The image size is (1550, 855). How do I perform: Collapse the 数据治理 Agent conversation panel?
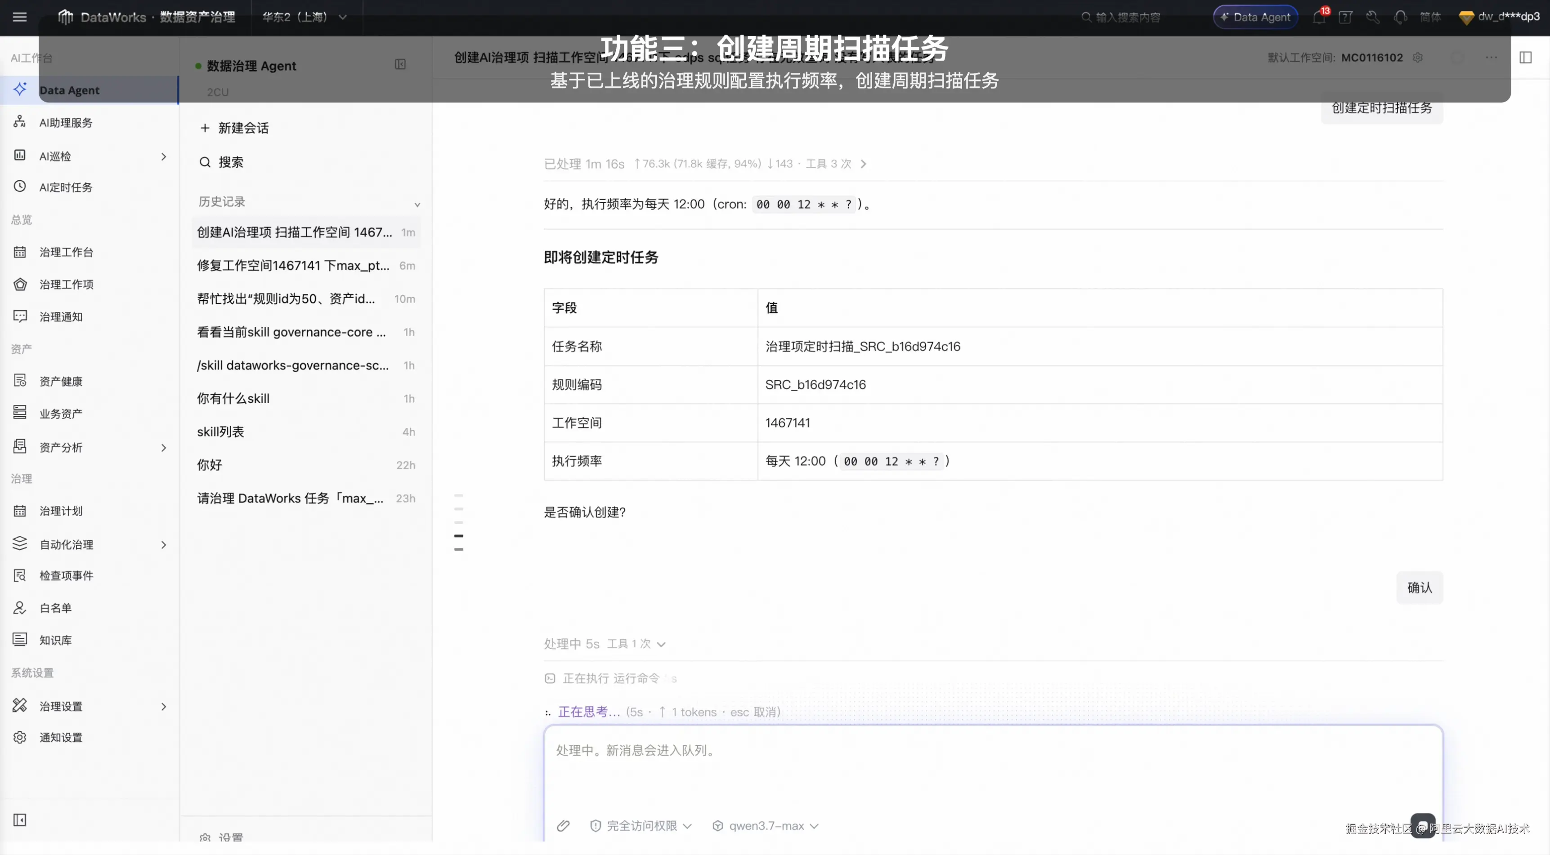coord(400,64)
